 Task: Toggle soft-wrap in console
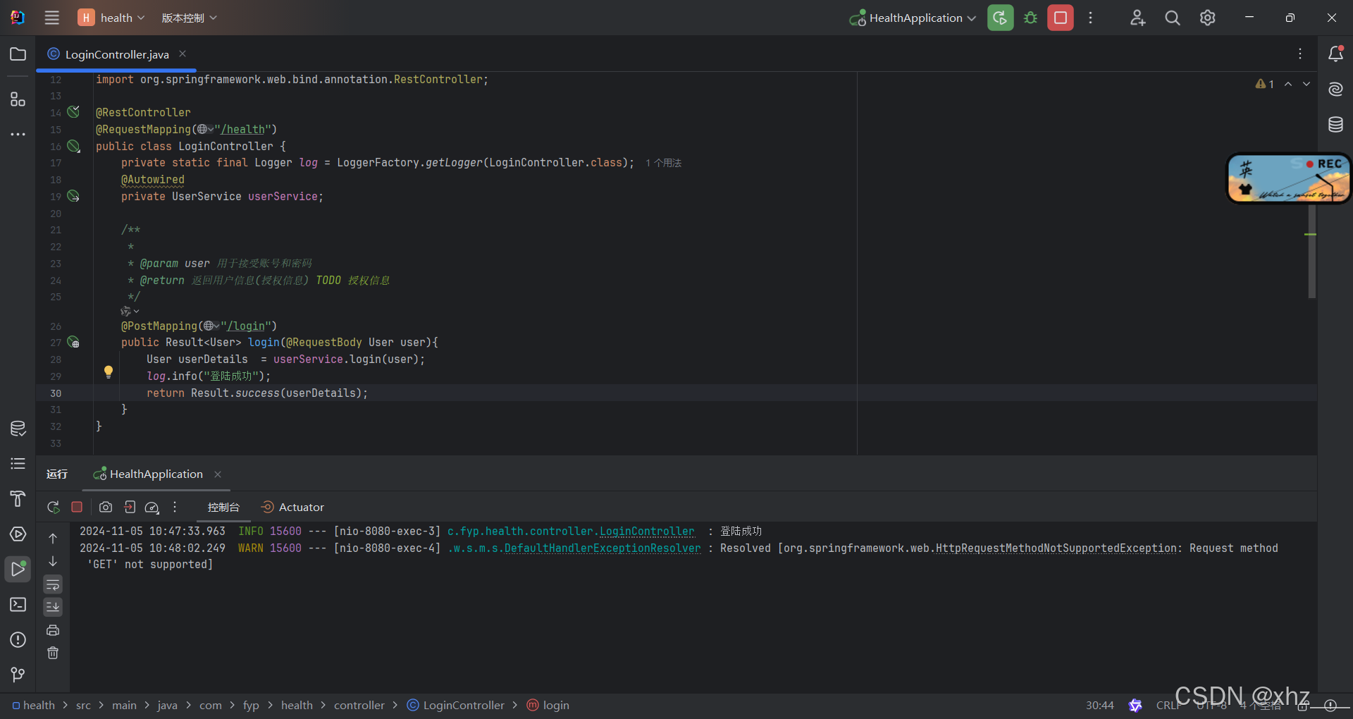53,585
